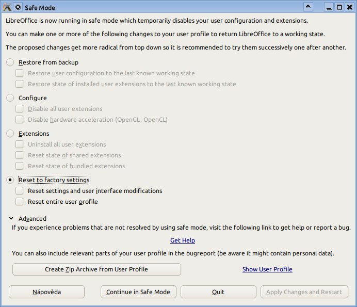Click the X window menu icon in title bar

(7, 7)
